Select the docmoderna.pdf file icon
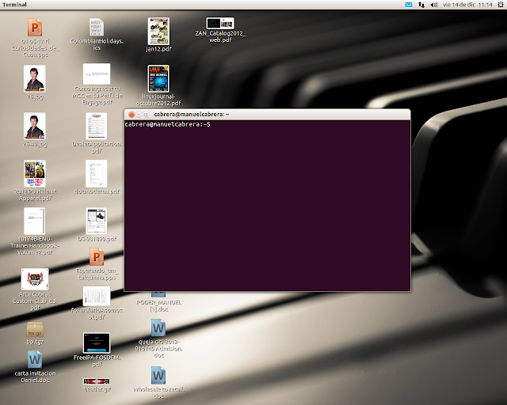 point(97,174)
